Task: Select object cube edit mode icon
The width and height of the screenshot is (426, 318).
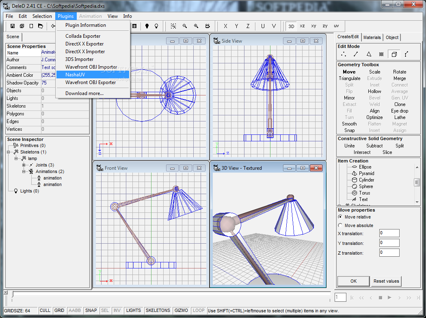Action: coord(394,54)
